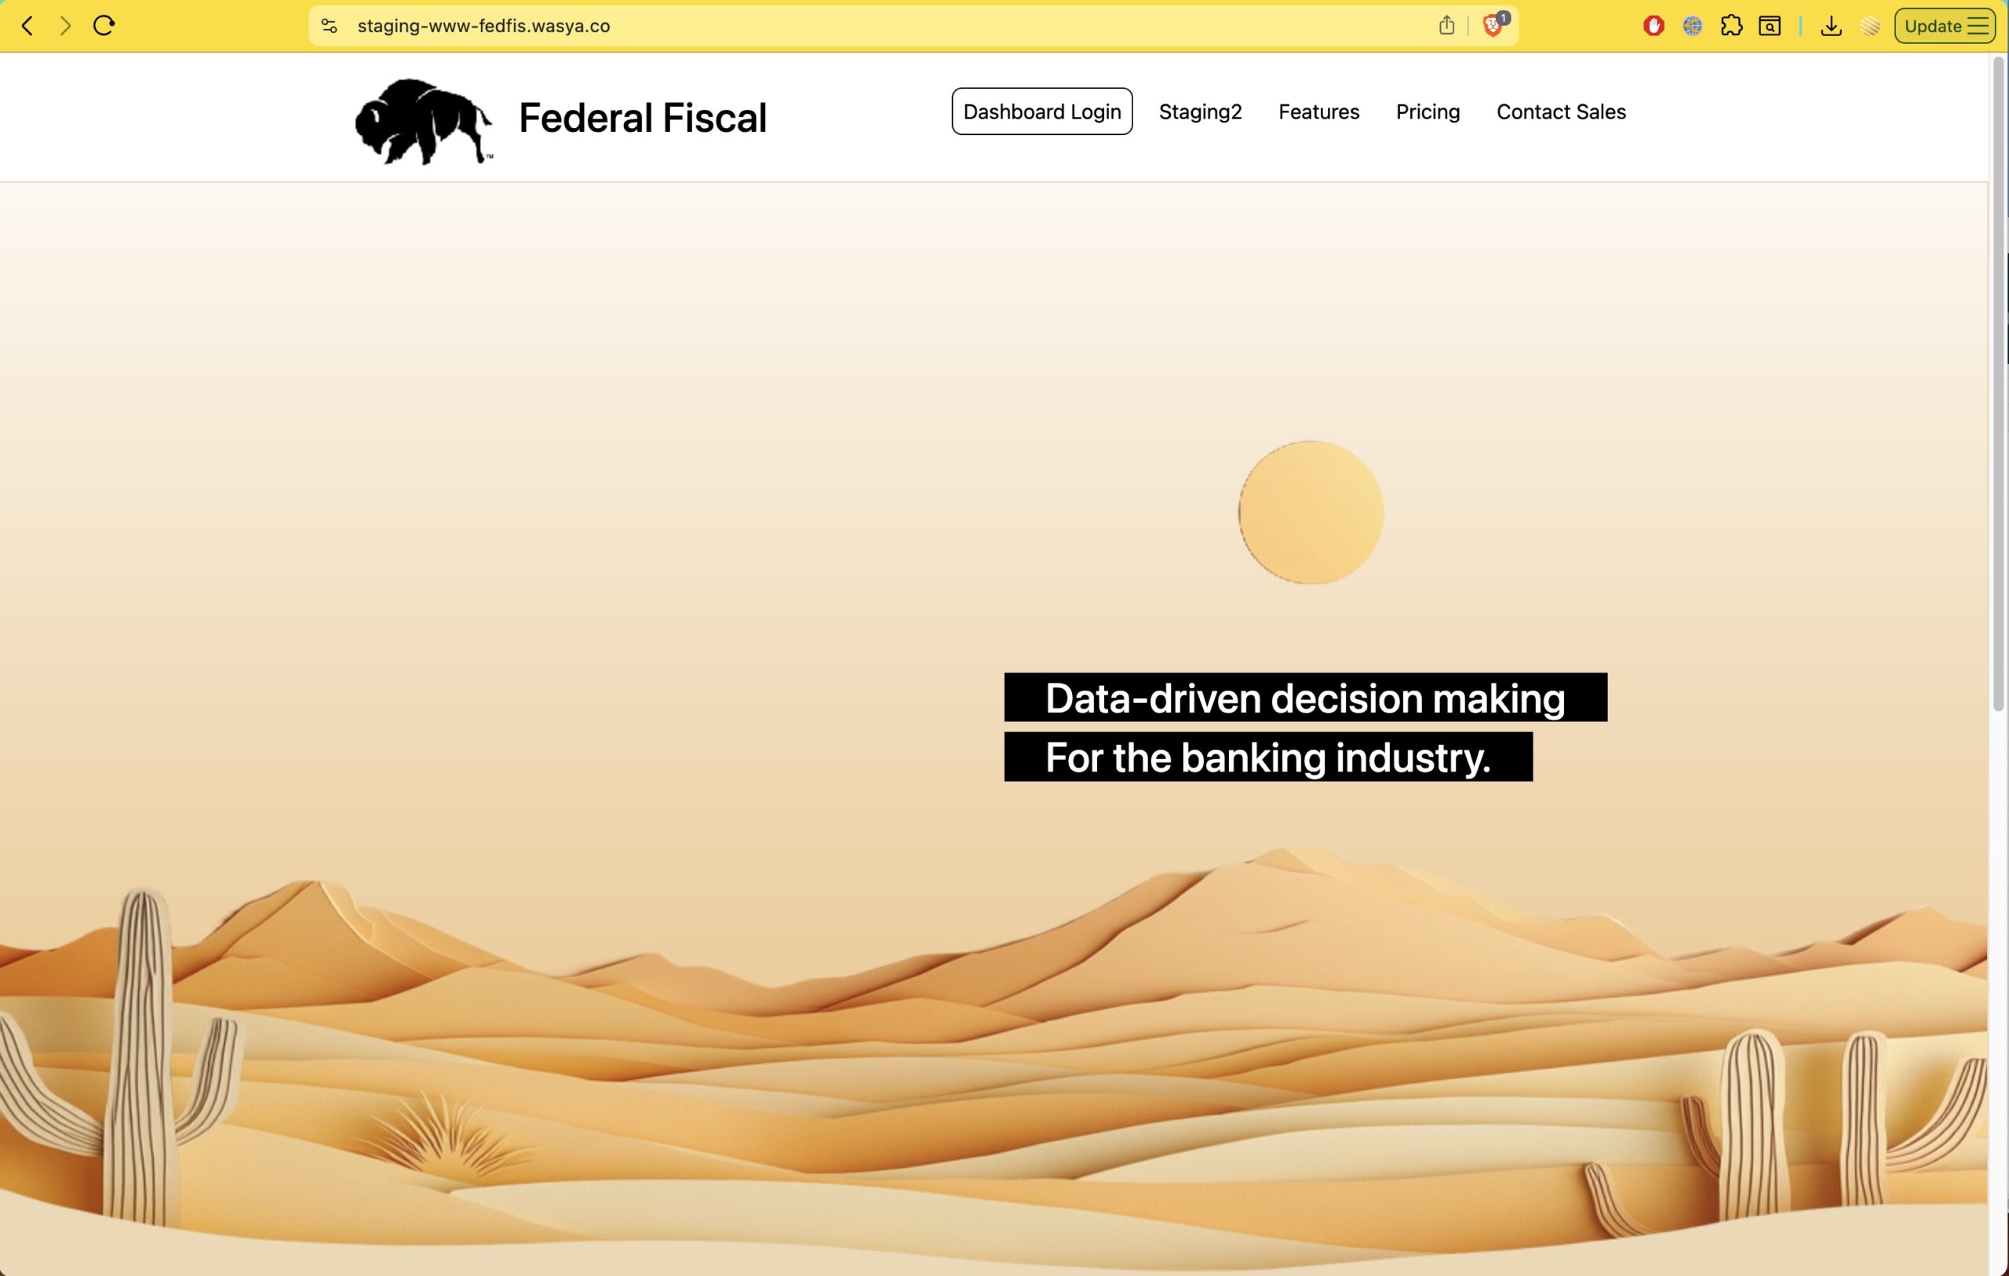Click the forward navigation arrow
Screen dimensions: 2009x1276
coord(65,26)
